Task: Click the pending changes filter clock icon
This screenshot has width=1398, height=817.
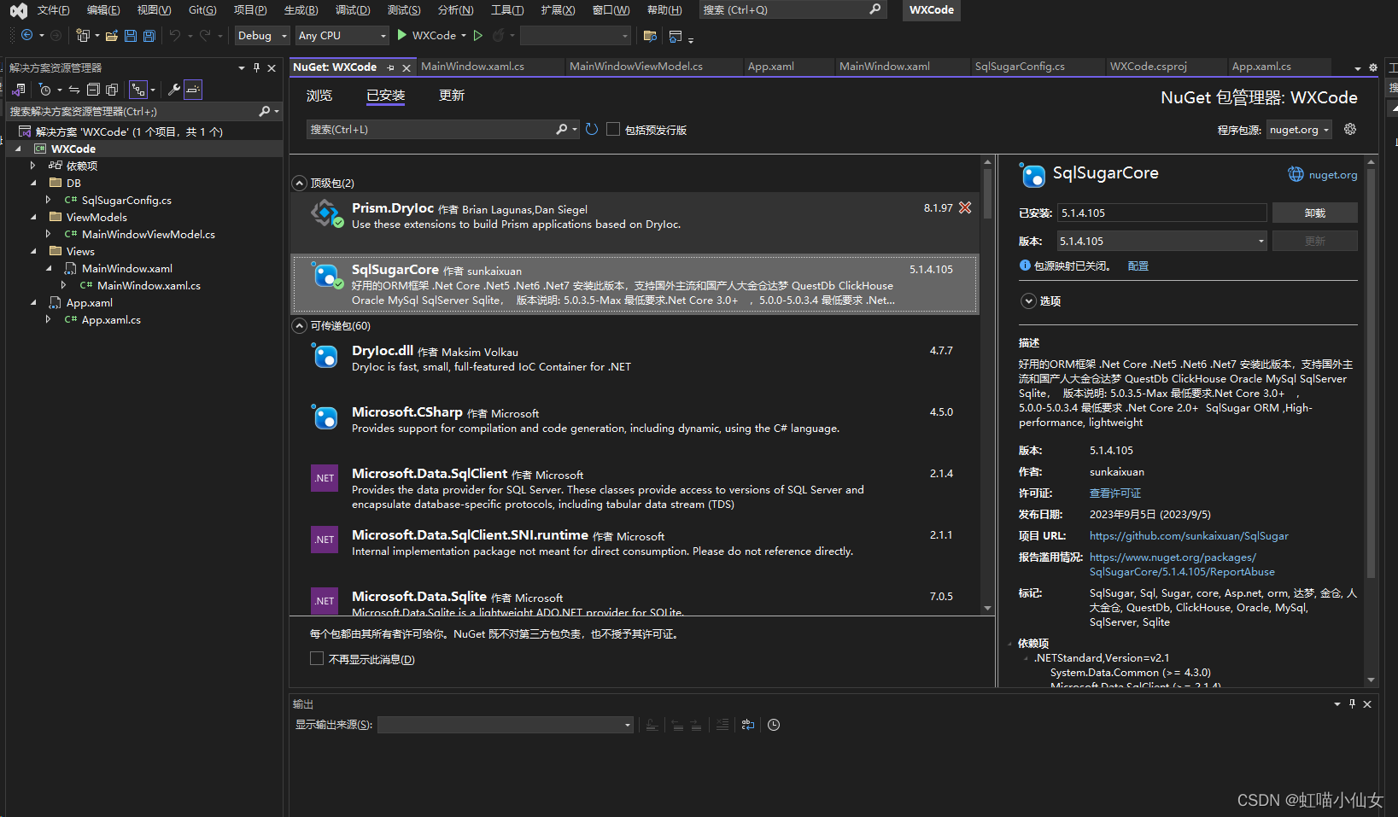Action: (x=45, y=90)
